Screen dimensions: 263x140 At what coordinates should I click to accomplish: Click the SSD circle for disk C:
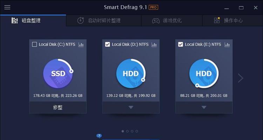click(x=58, y=73)
